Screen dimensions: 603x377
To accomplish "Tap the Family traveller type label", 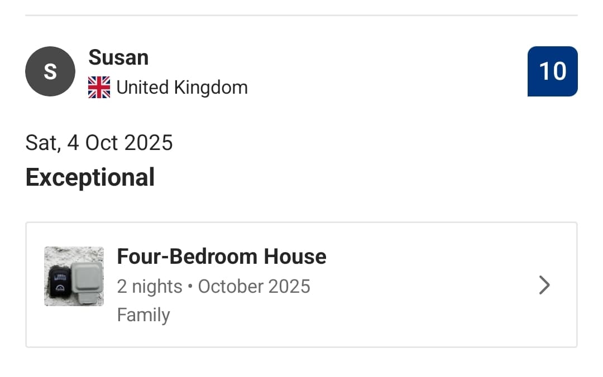I will [143, 315].
